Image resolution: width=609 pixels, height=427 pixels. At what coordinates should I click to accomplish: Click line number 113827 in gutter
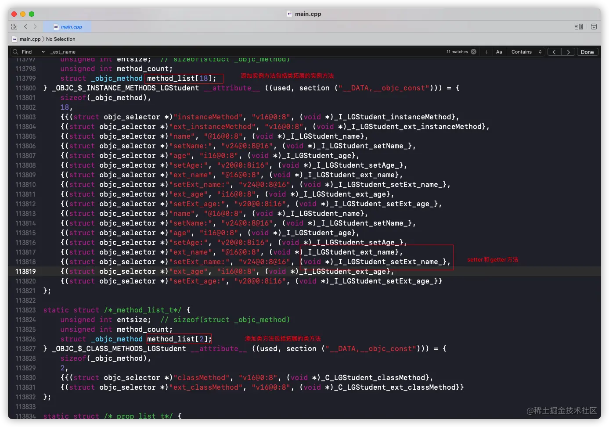[25, 349]
